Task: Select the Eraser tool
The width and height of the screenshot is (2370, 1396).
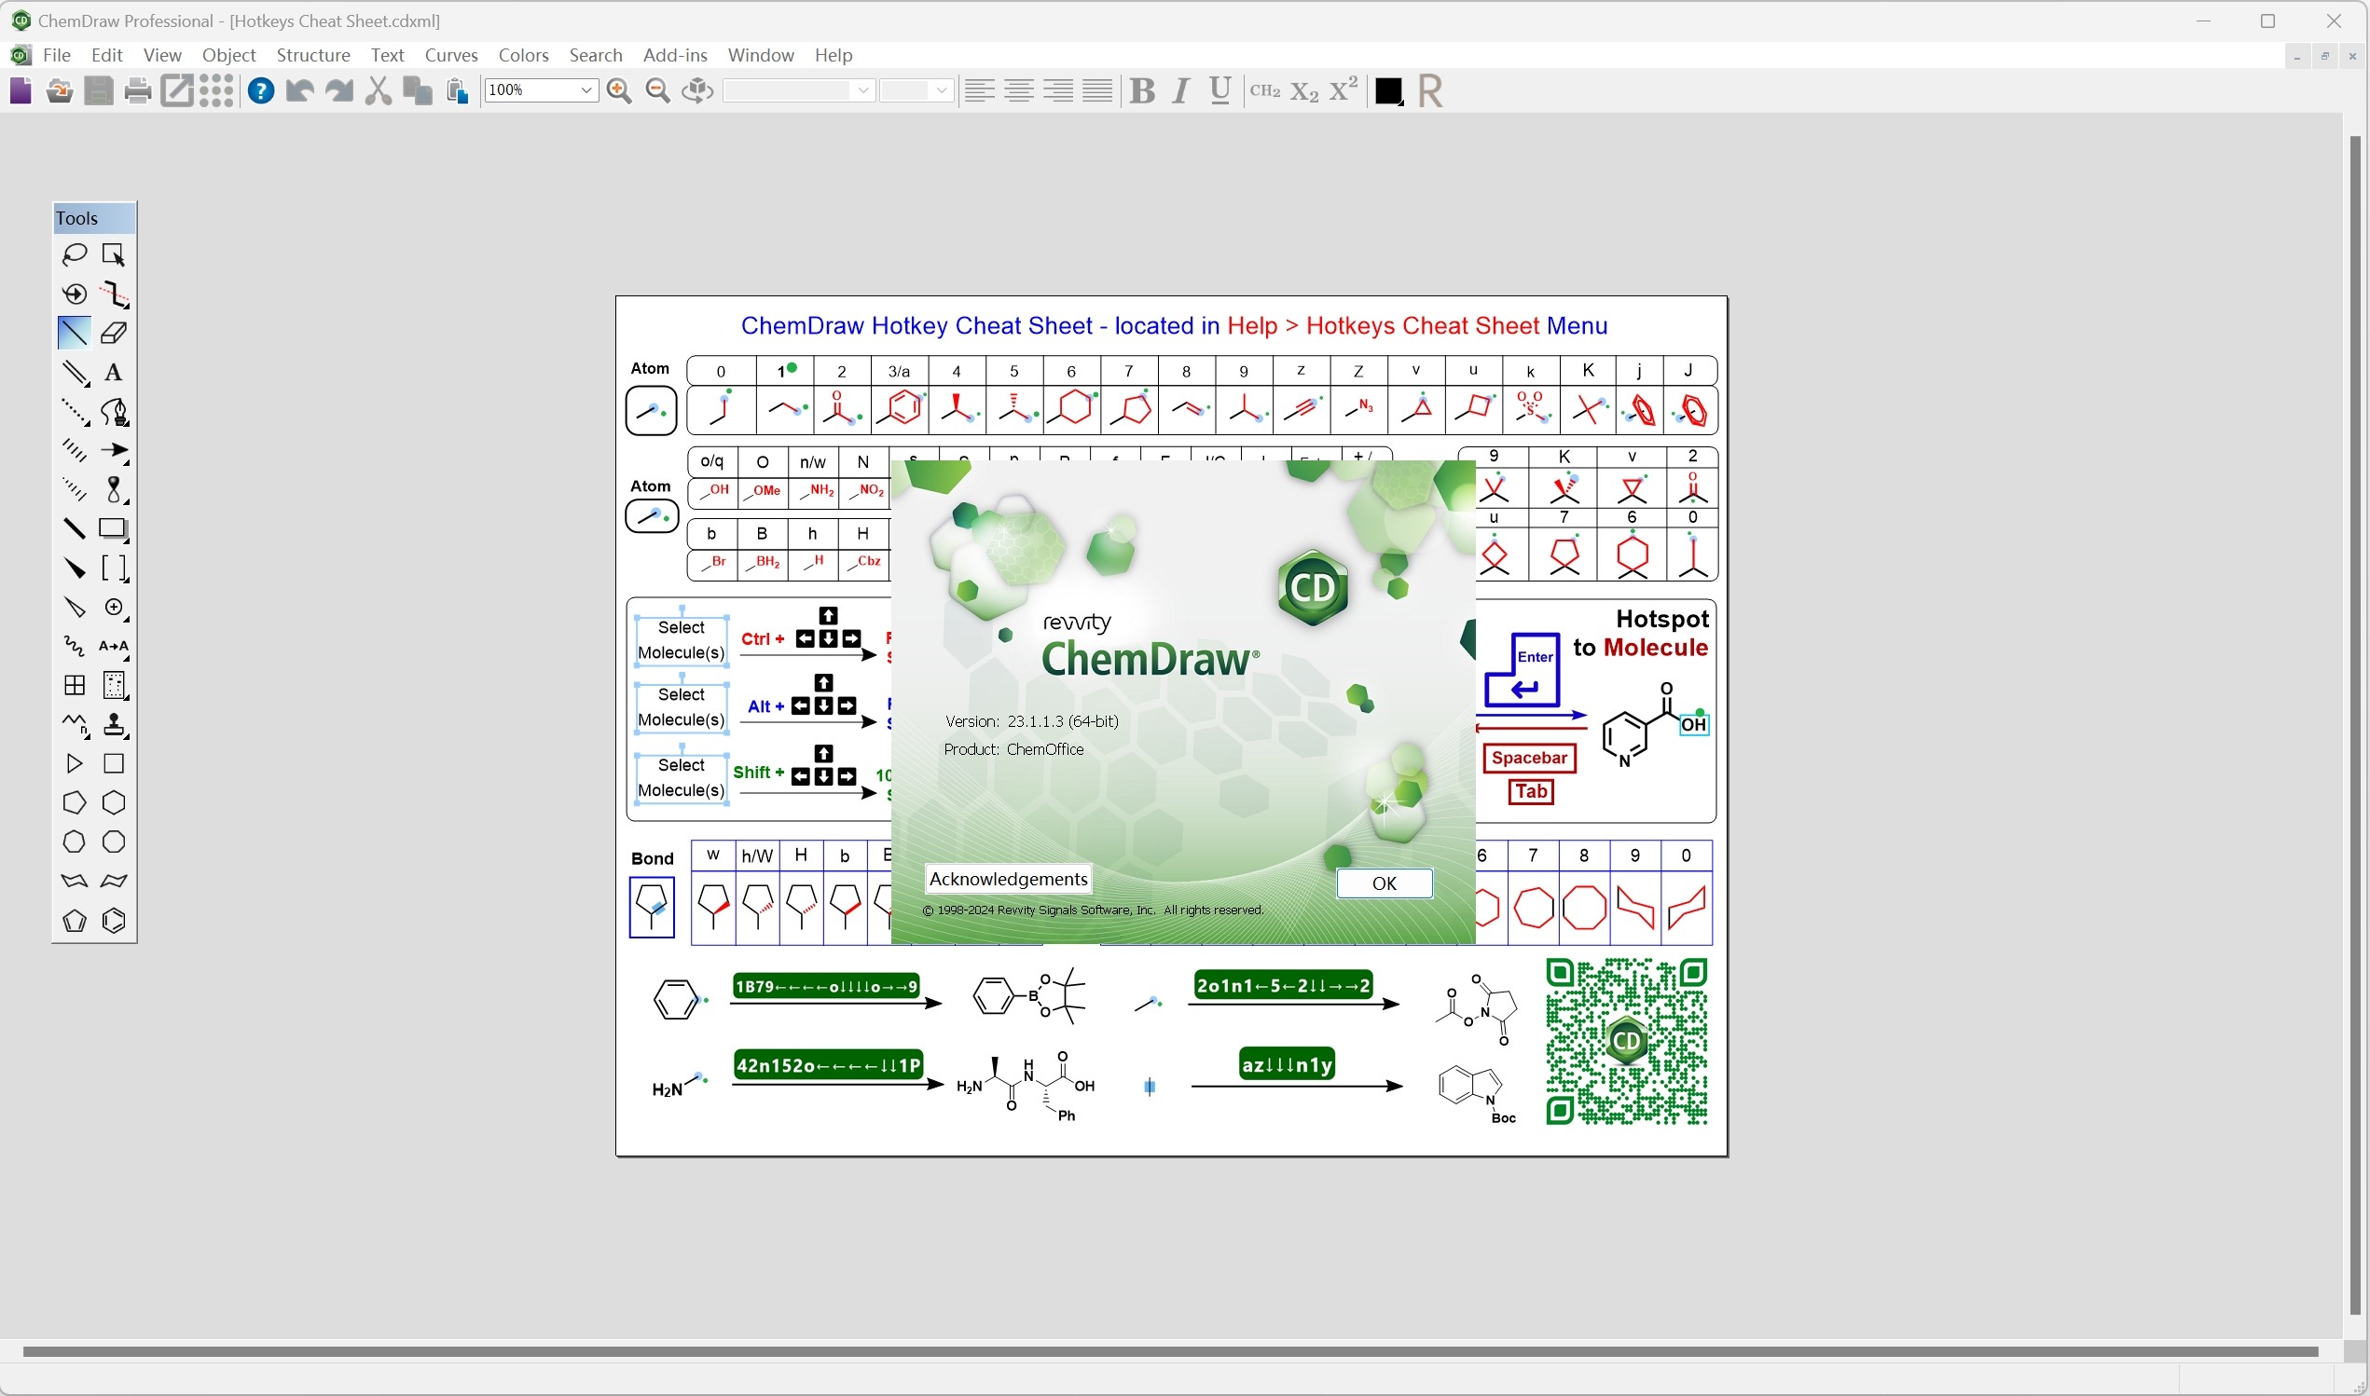Action: click(114, 333)
